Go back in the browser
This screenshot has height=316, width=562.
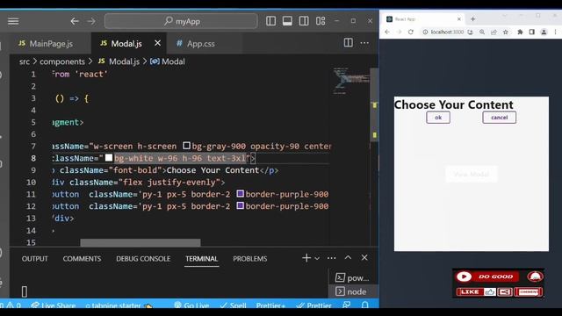coord(387,32)
